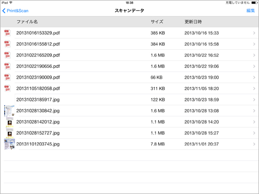The image size is (259, 194).
Task: Click the ファイル名 column header
Action: [x=27, y=22]
